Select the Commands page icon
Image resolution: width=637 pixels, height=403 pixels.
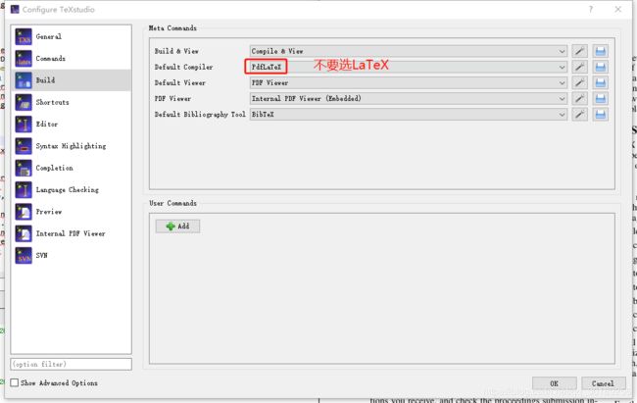point(24,59)
